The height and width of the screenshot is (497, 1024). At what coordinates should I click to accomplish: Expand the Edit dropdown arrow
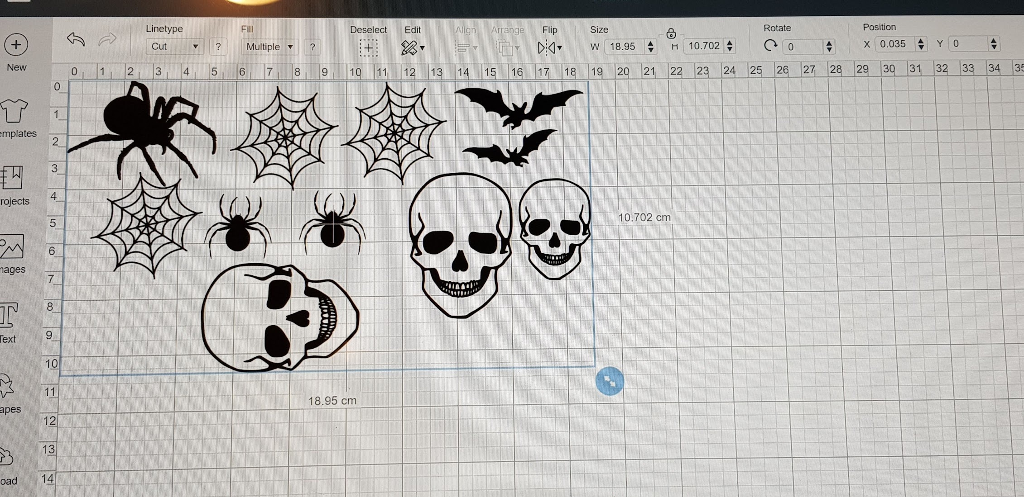[423, 48]
